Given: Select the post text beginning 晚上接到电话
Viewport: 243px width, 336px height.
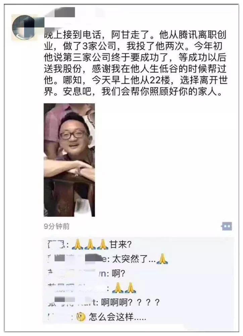Looking at the screenshot, I should tap(135, 63).
